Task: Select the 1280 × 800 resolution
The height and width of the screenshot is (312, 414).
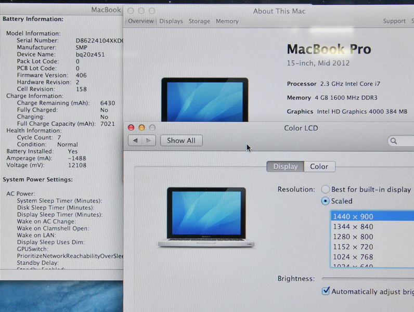Action: 372,237
